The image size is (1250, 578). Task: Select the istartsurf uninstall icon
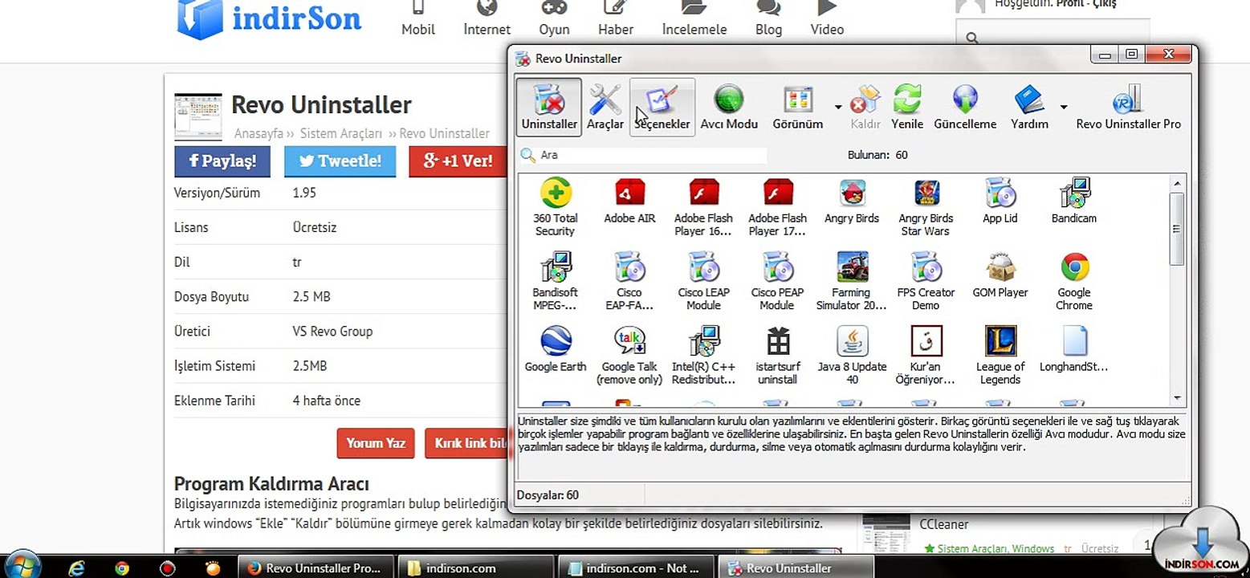pos(777,356)
